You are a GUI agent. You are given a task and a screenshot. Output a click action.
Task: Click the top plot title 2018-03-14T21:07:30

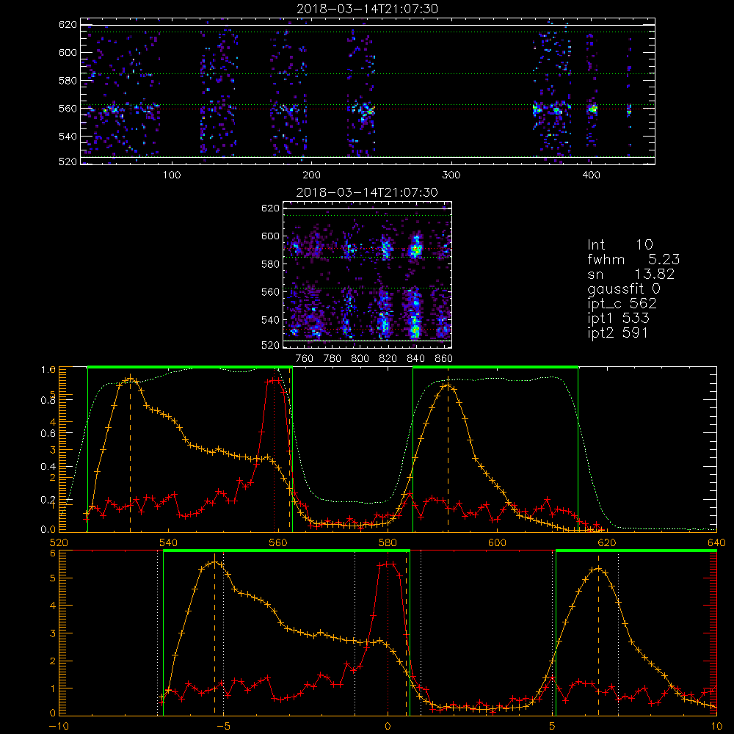click(x=368, y=8)
